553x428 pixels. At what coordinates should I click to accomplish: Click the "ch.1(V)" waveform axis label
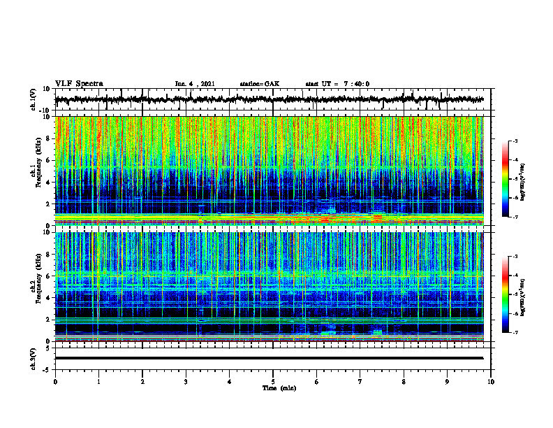click(x=34, y=99)
